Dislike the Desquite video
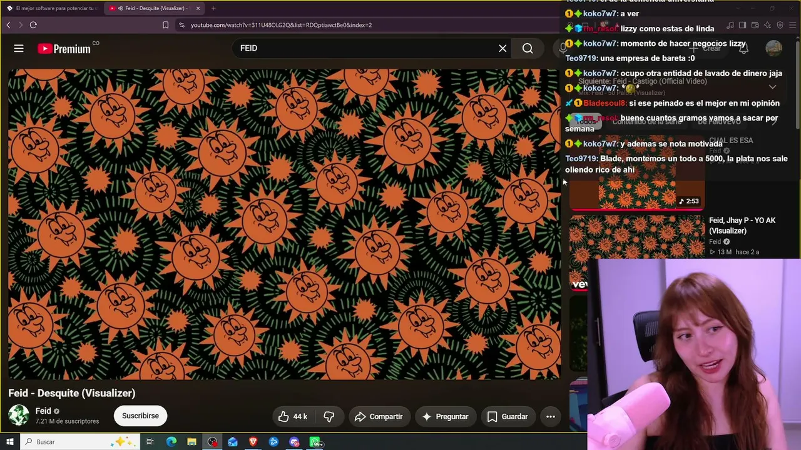Viewport: 801px width, 450px height. [329, 416]
